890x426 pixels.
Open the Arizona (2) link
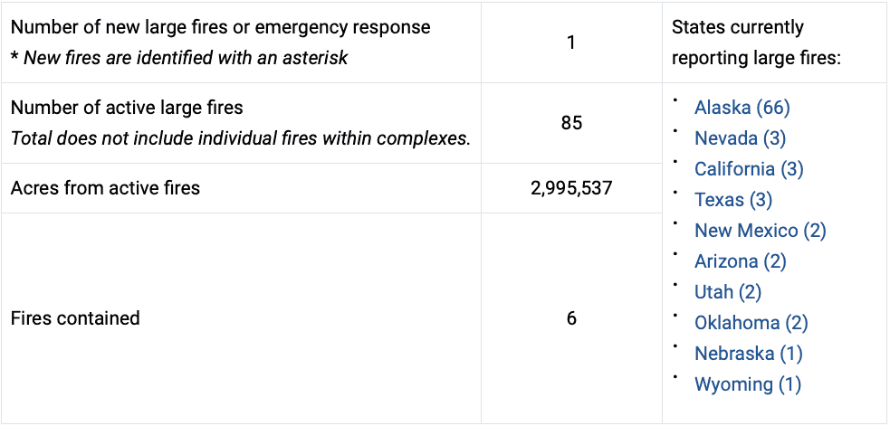[740, 260]
